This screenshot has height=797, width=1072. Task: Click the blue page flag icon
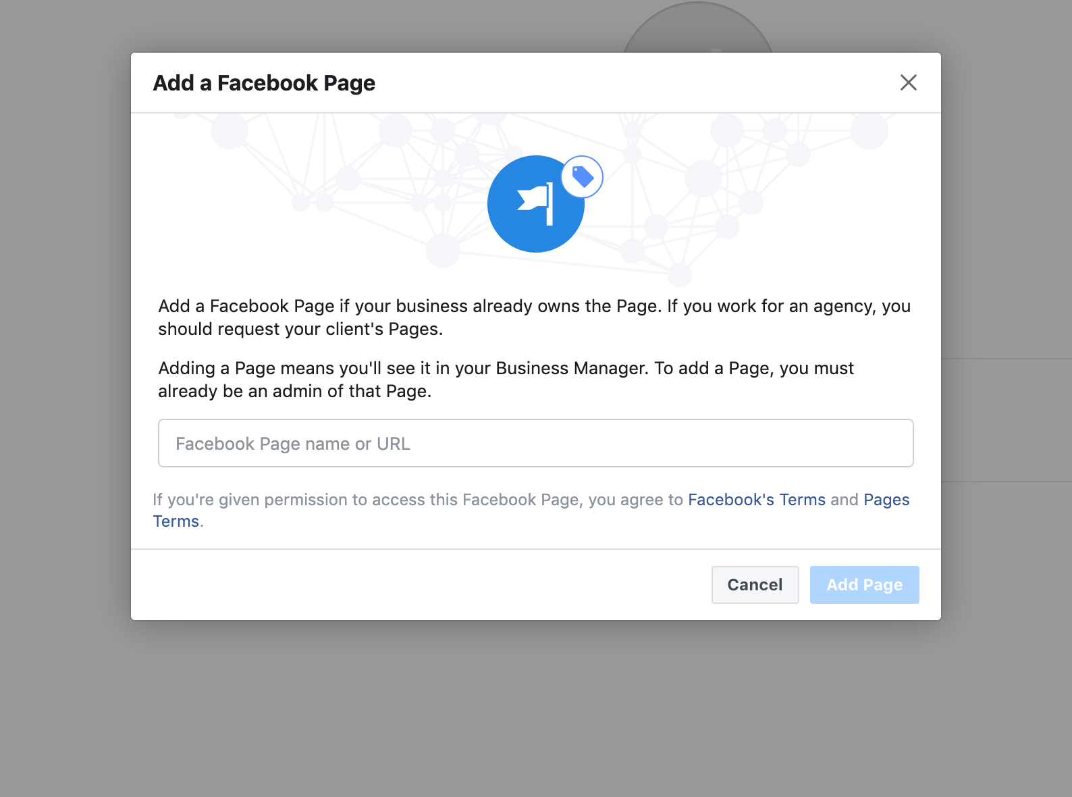535,204
